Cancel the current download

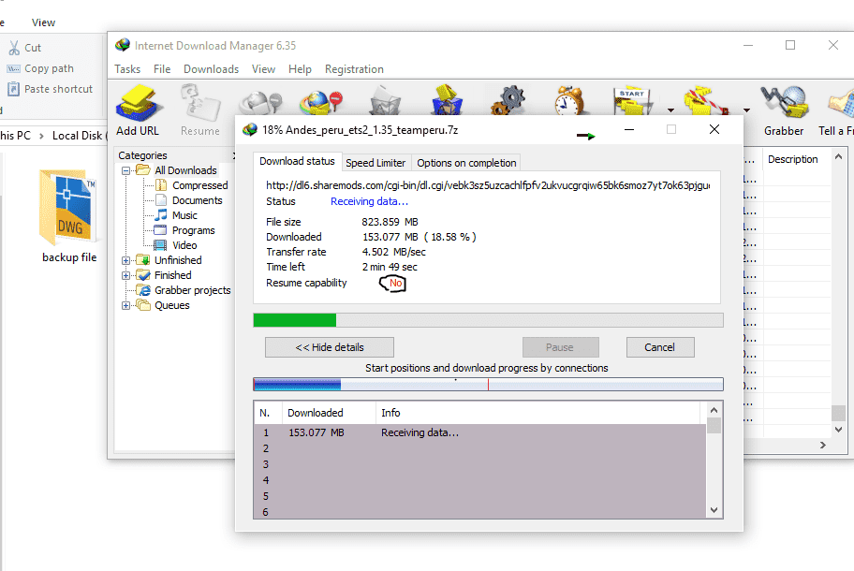click(660, 347)
